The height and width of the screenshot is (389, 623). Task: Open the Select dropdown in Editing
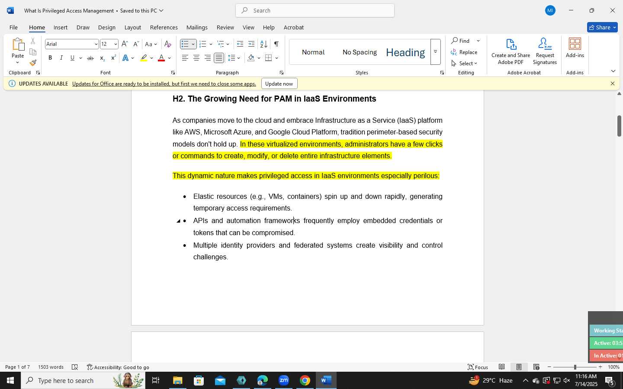click(464, 63)
